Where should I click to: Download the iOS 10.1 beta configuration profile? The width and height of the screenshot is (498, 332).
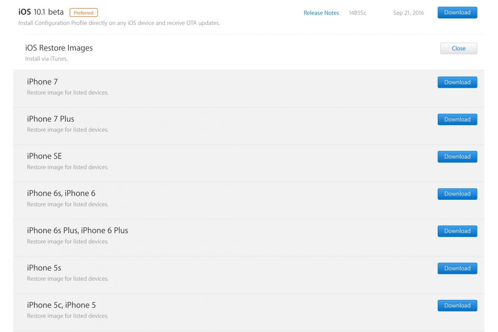pyautogui.click(x=457, y=12)
